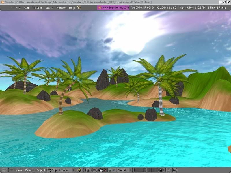Open the 3D View window type selector

point(5,170)
